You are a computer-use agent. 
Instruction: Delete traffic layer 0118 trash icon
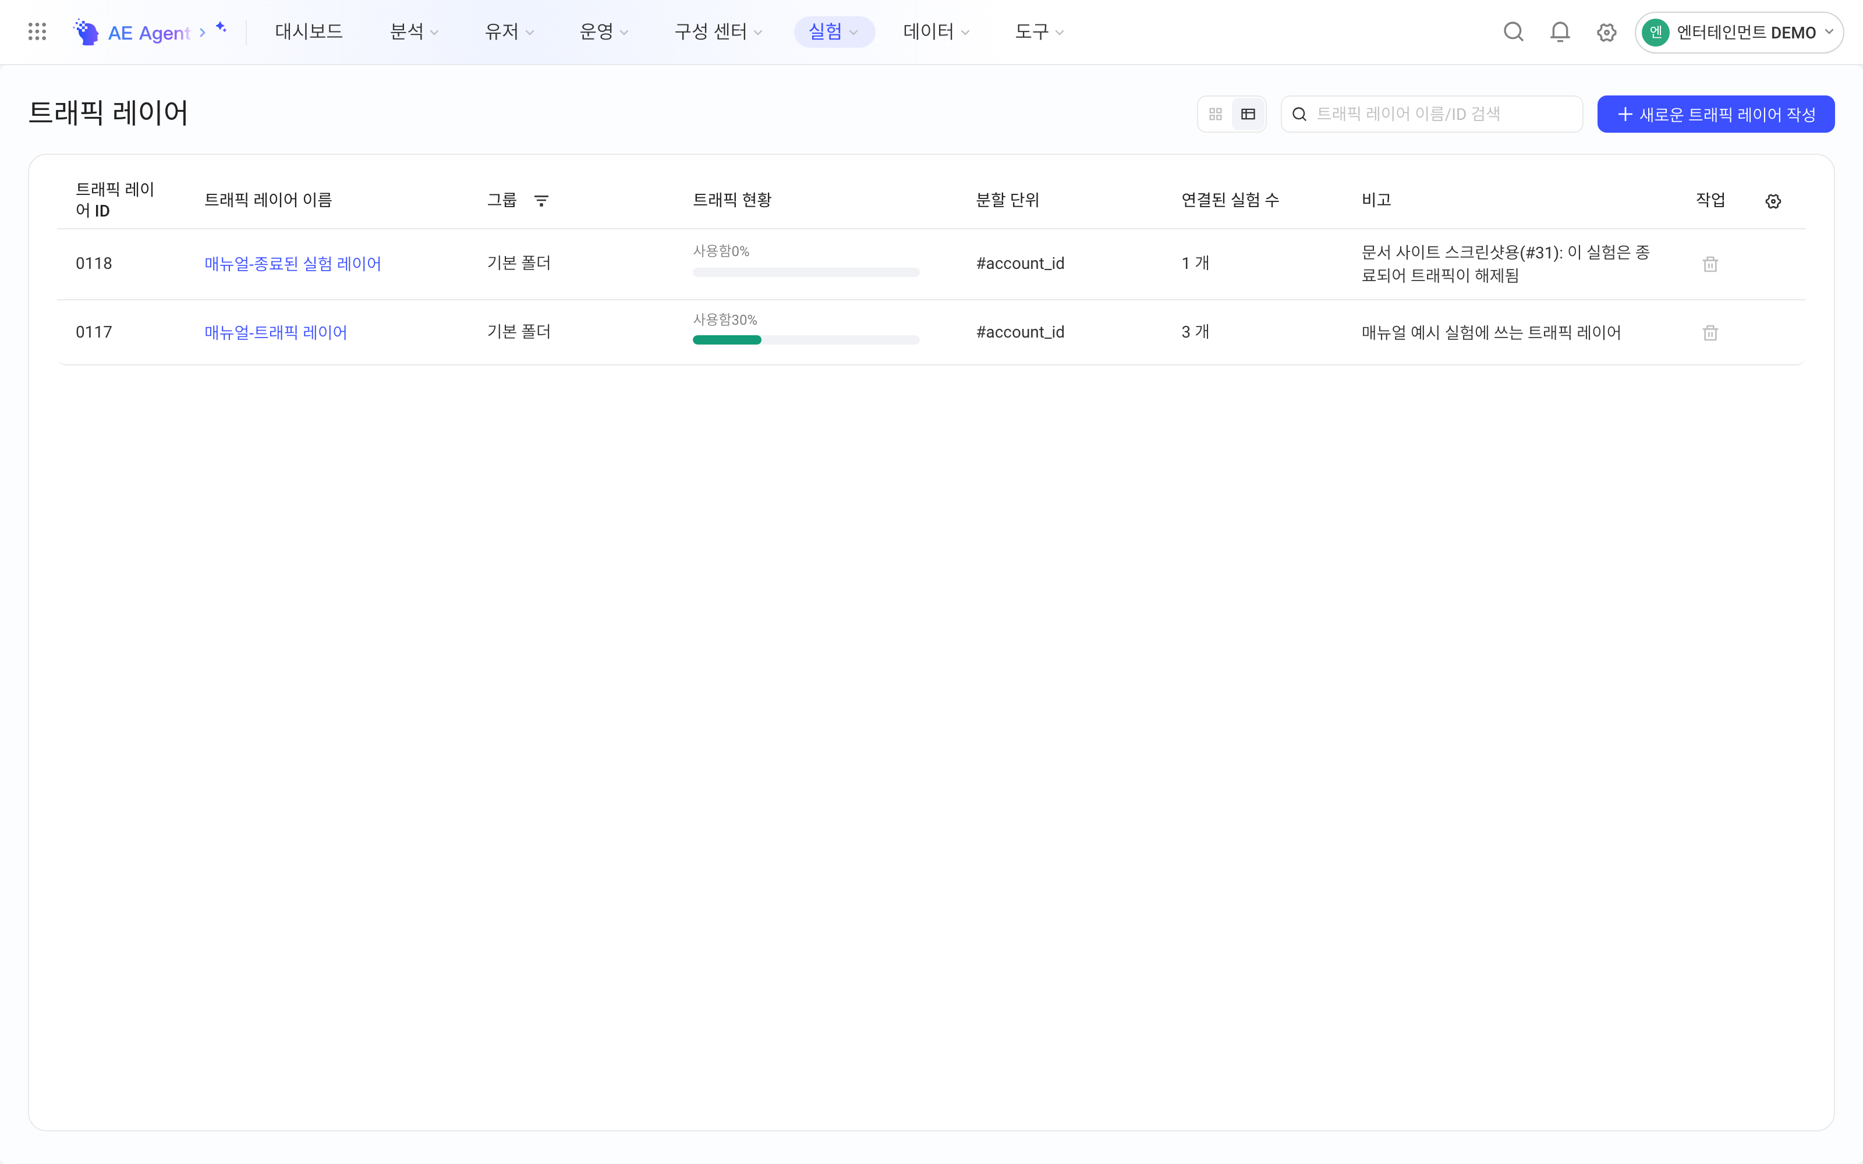[x=1710, y=264]
